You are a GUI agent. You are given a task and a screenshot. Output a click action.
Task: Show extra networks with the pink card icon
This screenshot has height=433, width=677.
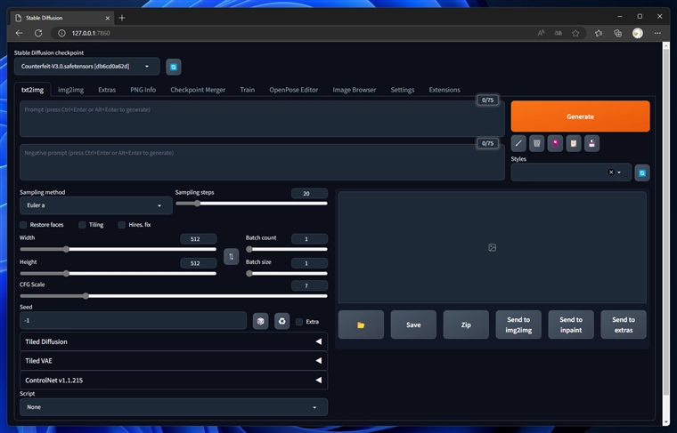point(555,143)
